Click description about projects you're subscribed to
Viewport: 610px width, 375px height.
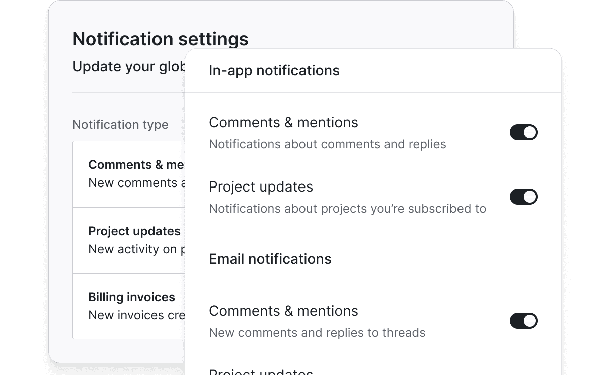[x=348, y=208]
